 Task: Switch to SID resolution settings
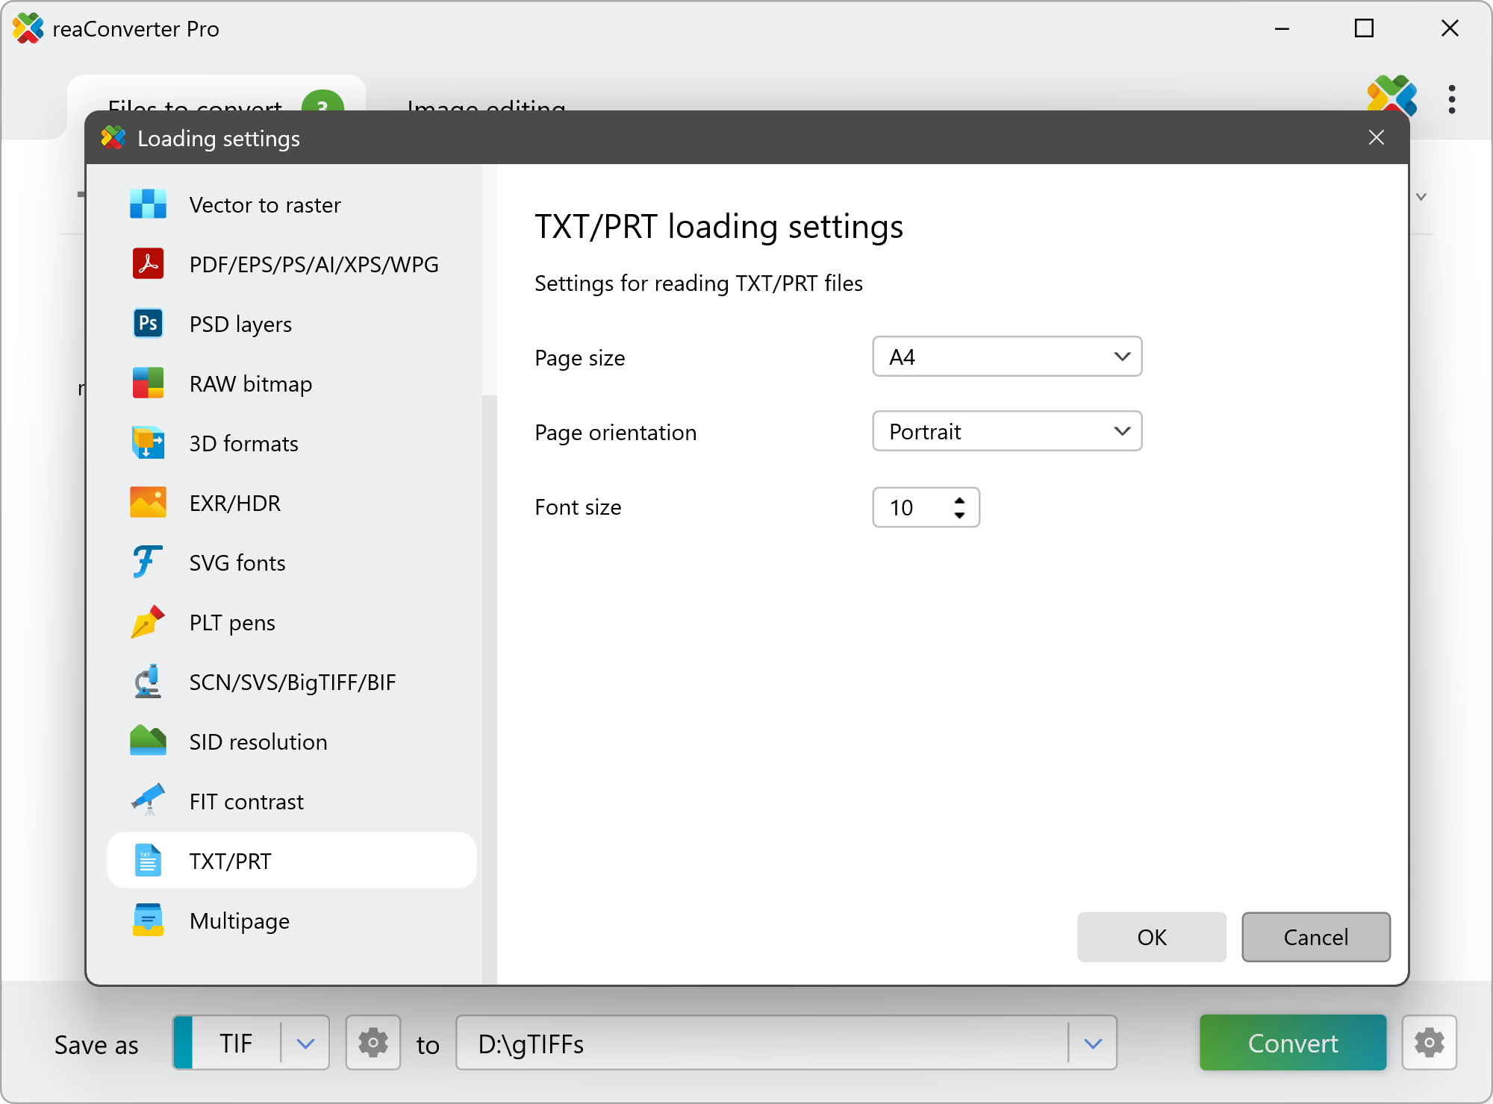(x=258, y=742)
